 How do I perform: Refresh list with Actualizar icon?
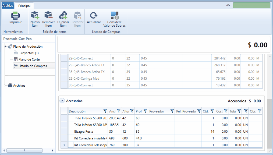(94, 15)
